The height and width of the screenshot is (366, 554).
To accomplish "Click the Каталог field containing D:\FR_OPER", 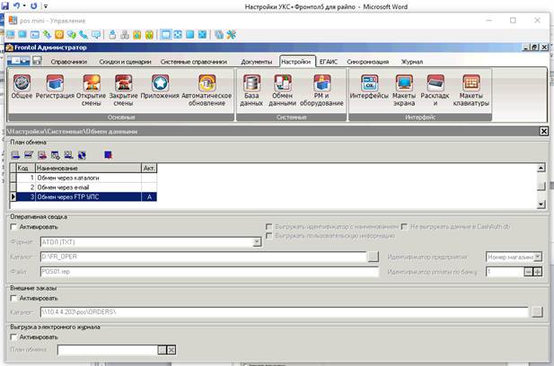I will (x=204, y=257).
